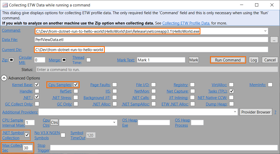Screen dimensions: 280x154
Task: Uncheck the .NET Symbol Collection checkbox
Action: click(27, 135)
